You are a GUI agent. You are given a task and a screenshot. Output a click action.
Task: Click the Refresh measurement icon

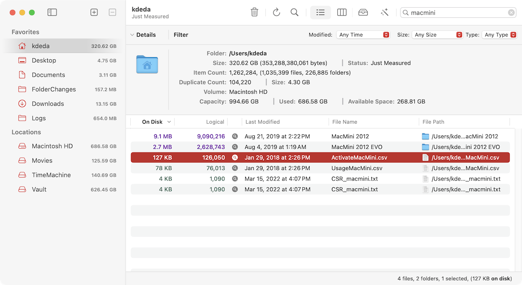point(276,12)
